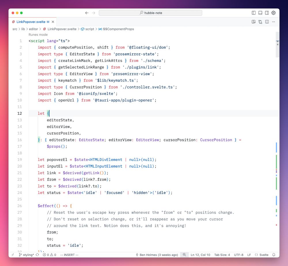
Task: Click the vertical scrollbar thumb at top right
Action: (x=278, y=45)
